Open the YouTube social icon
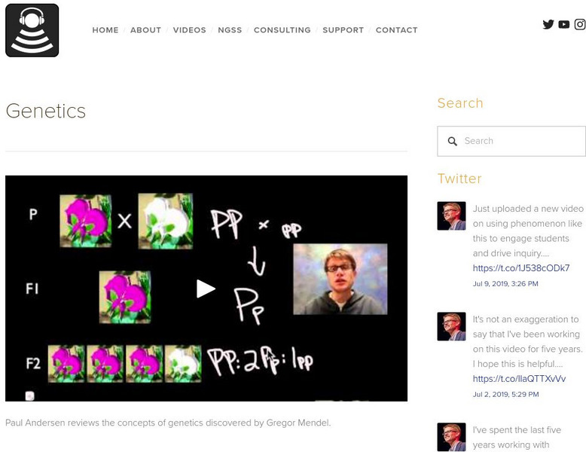This screenshot has height=452, width=586. (564, 24)
